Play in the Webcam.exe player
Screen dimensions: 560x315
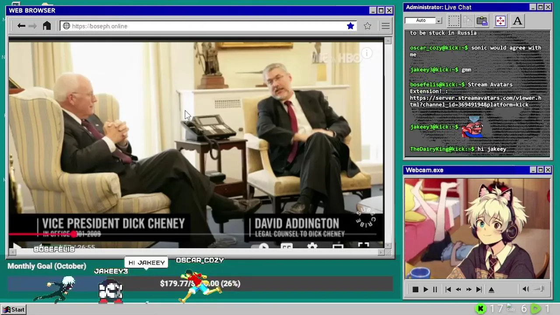[425, 289]
